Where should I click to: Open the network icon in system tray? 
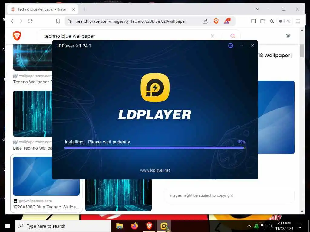[x=264, y=226]
